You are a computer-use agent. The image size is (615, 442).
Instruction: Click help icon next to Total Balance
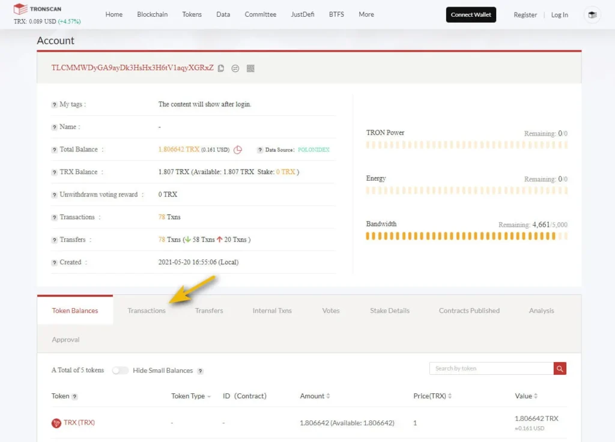(x=54, y=150)
